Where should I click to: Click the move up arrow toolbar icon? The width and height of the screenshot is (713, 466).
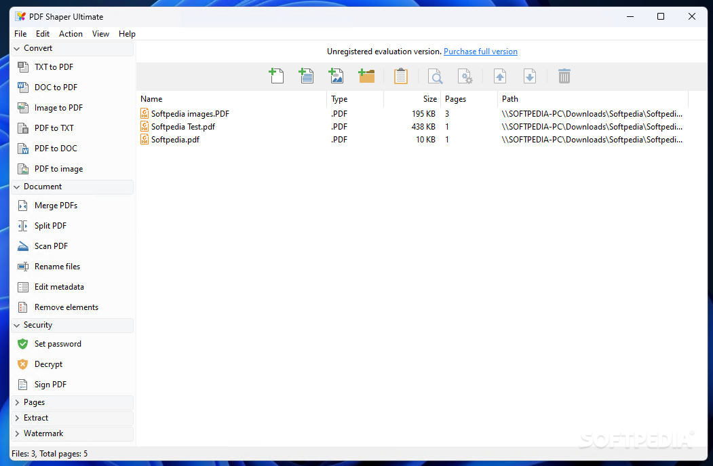click(x=500, y=76)
